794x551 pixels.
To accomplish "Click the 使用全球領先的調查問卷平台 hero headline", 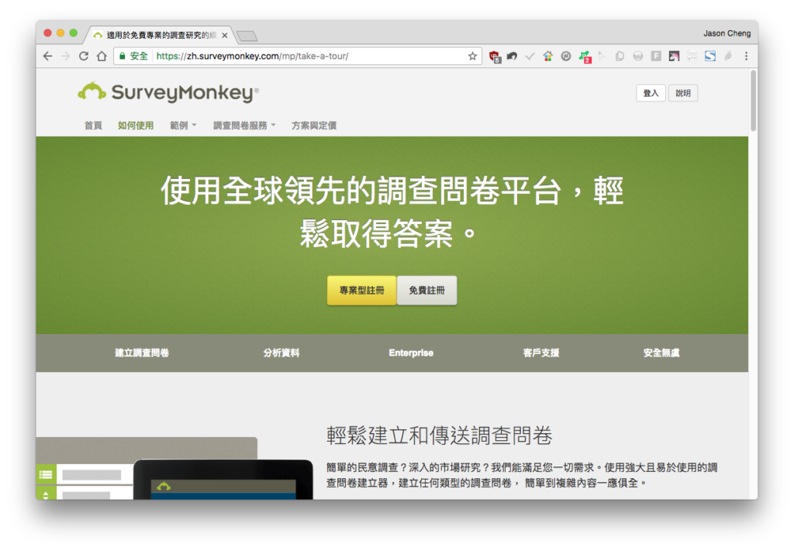I will coord(392,212).
